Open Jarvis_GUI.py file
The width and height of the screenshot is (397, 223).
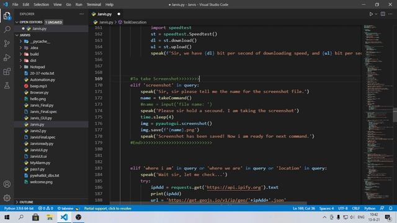41,118
